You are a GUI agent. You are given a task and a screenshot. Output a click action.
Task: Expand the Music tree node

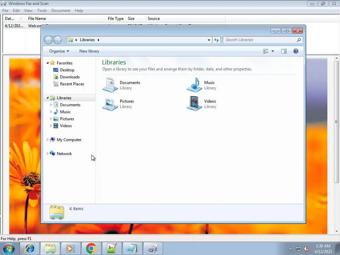coord(51,112)
